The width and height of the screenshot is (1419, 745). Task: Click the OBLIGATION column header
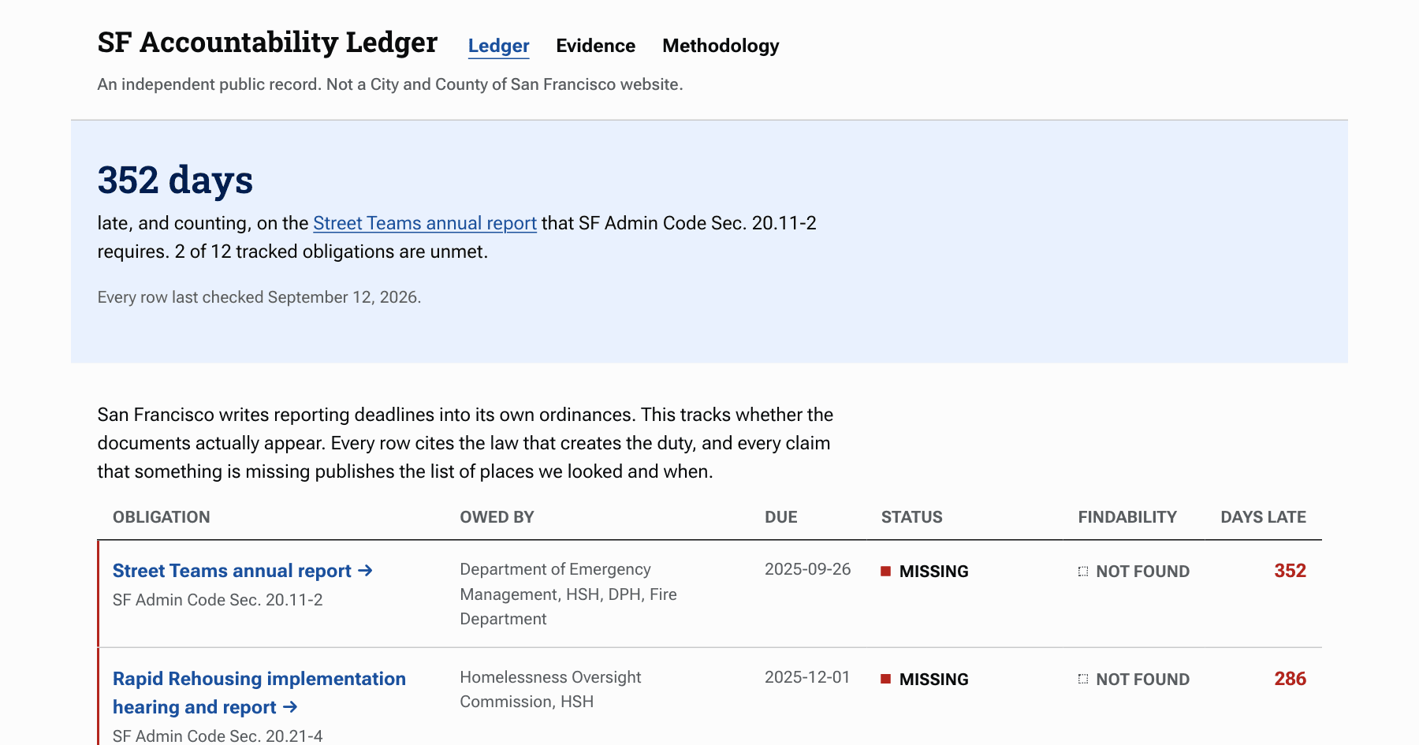click(x=162, y=517)
